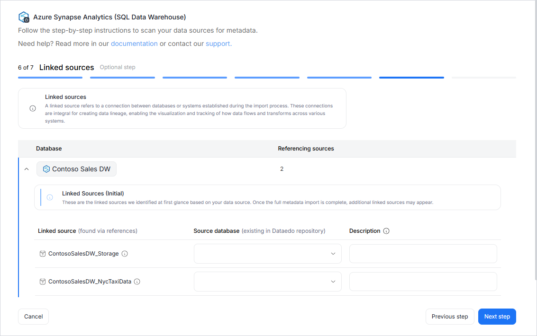Click the Linked Sources (Initial) info icon
Screen dimensions: 537x336
50,197
